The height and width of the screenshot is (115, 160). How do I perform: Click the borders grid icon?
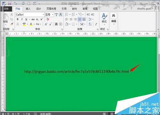(73, 24)
